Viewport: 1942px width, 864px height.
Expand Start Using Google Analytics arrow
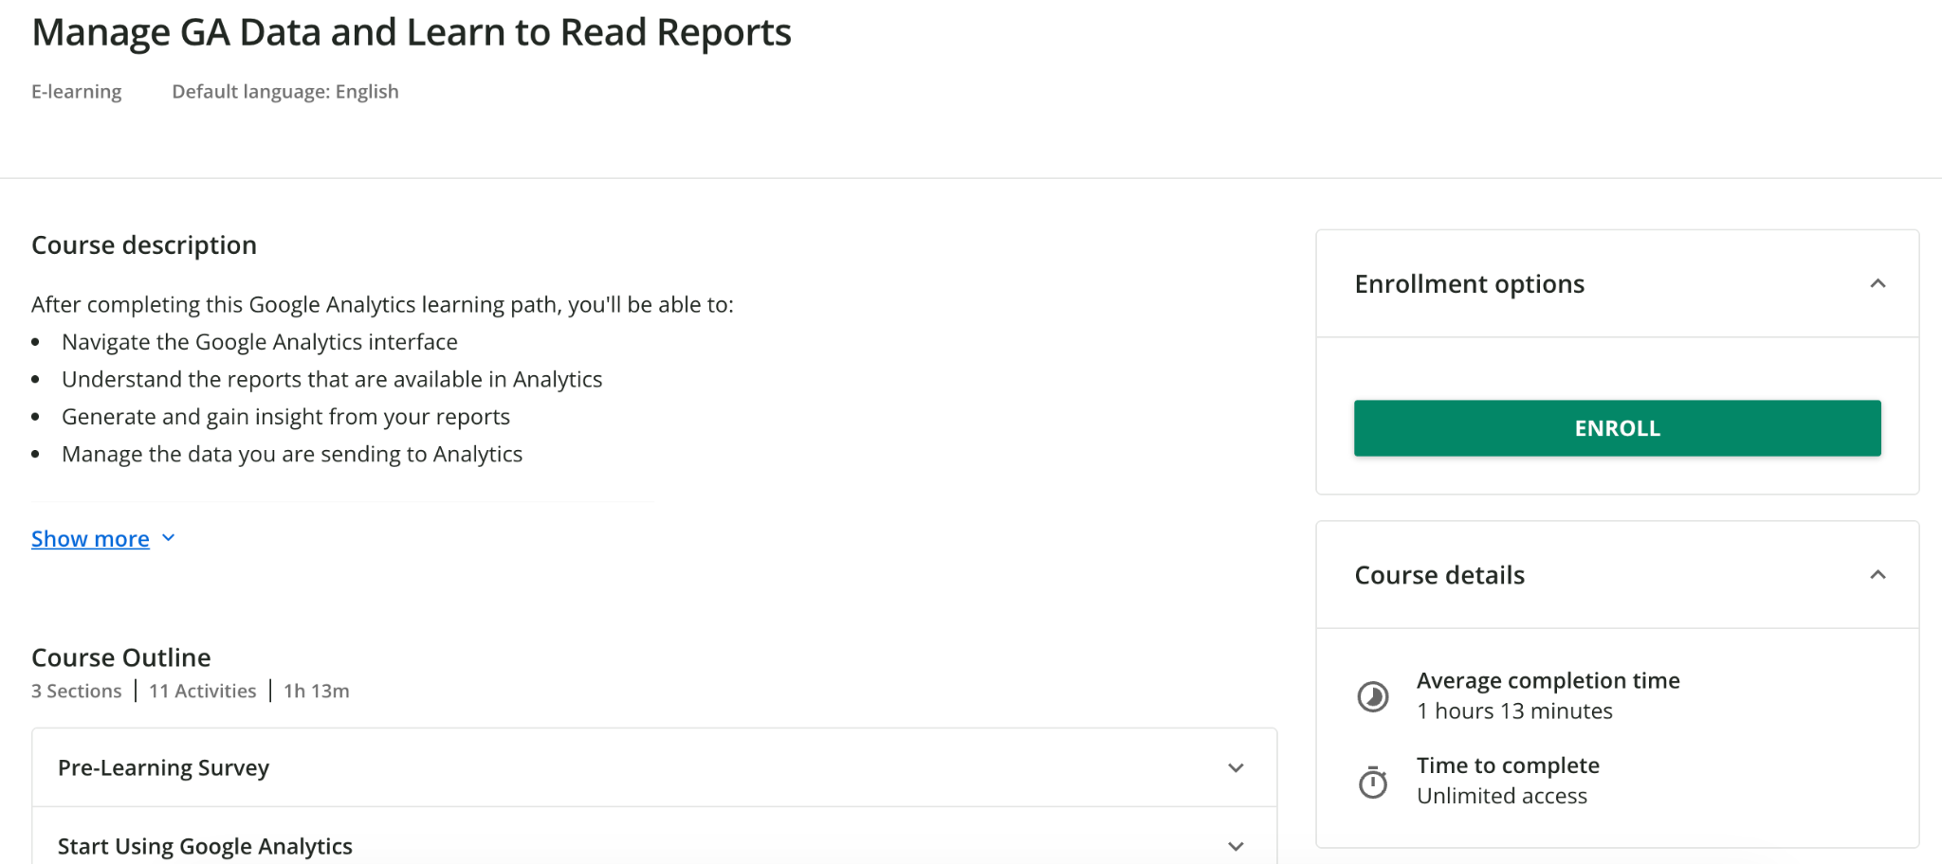point(1236,846)
